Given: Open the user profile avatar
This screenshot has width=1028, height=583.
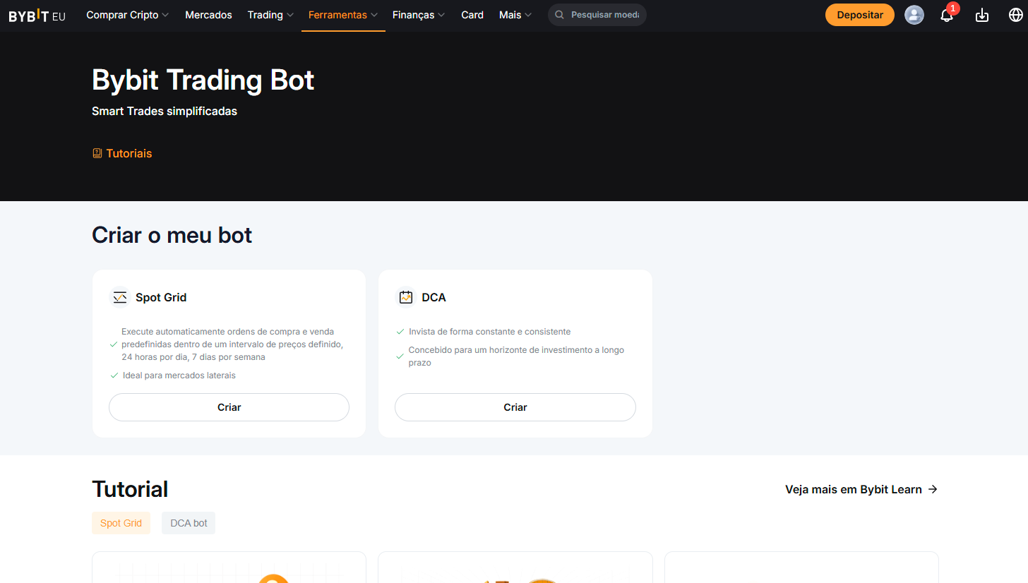Looking at the screenshot, I should click(x=914, y=15).
